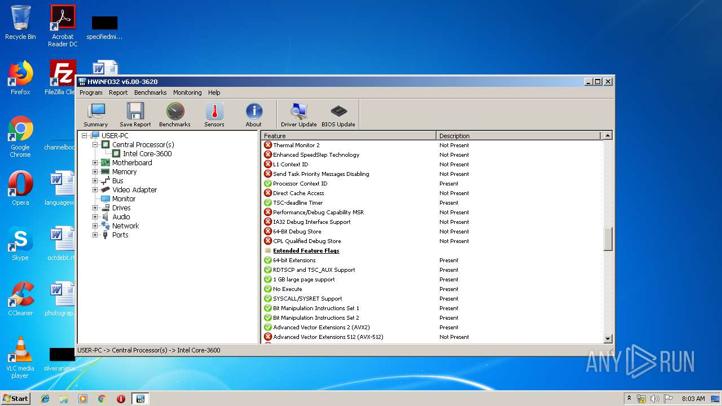722x406 pixels.
Task: Click the feature list scroll down arrow
Action: [607, 339]
